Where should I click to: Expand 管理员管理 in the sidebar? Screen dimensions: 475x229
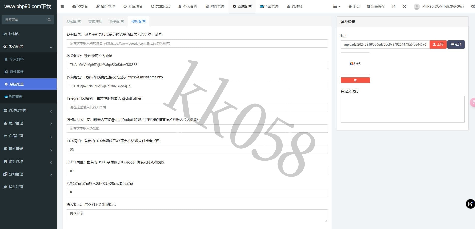click(x=28, y=110)
